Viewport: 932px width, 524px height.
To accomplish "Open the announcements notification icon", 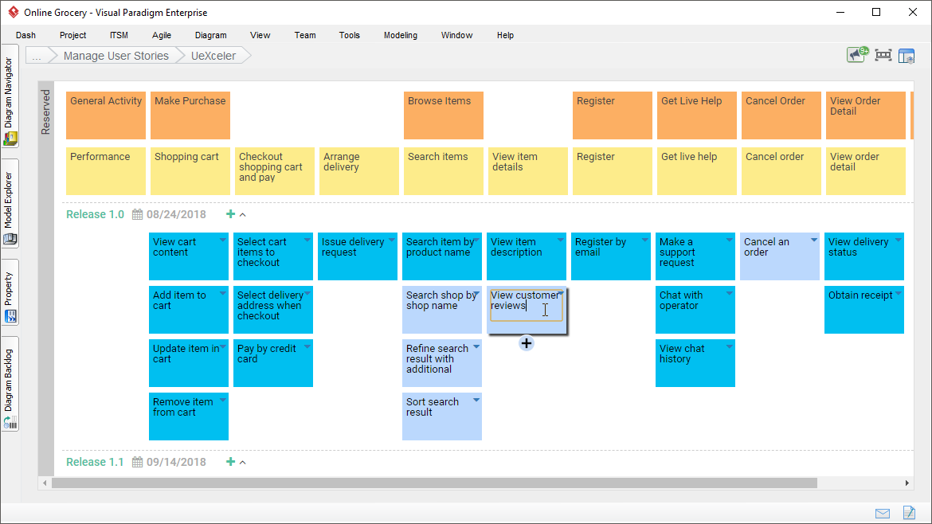I will pyautogui.click(x=856, y=55).
